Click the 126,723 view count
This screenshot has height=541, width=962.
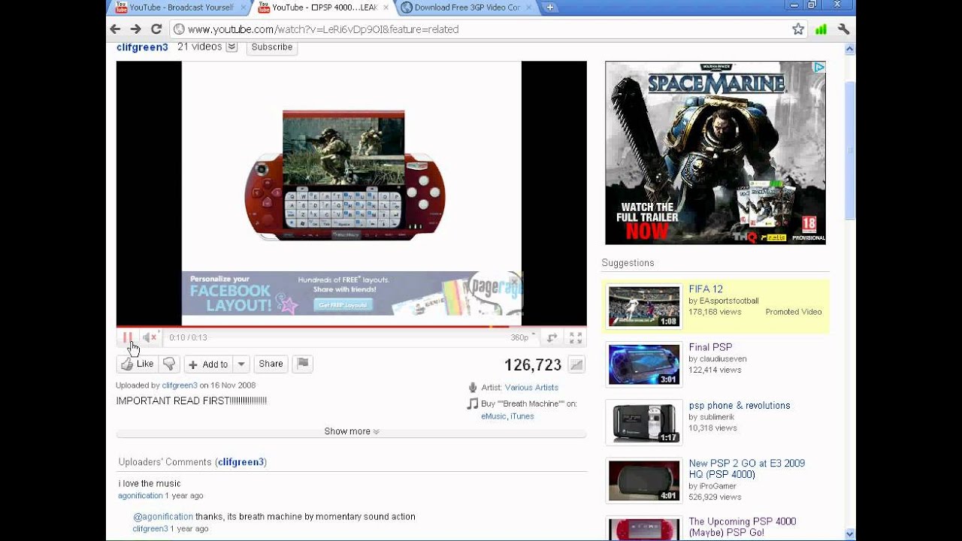(x=533, y=365)
